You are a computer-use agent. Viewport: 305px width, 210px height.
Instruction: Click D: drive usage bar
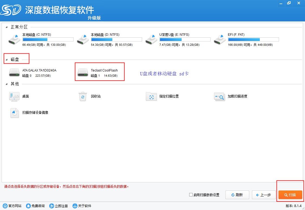coord(116,40)
